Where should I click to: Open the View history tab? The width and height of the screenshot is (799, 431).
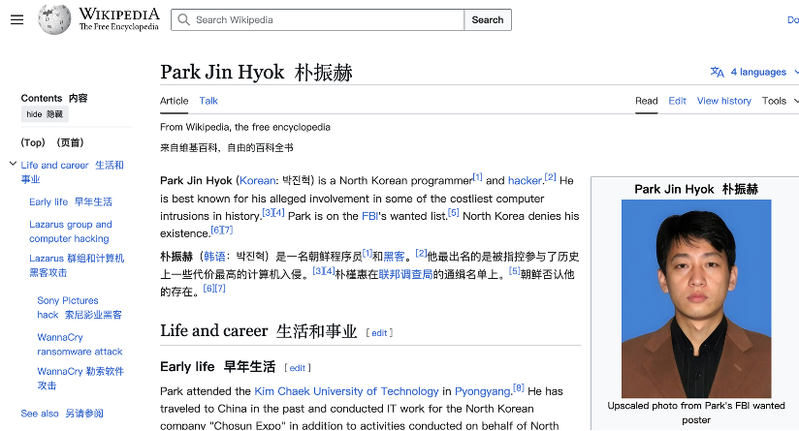click(x=724, y=101)
